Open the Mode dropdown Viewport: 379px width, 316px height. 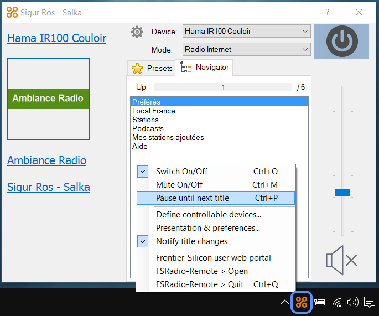pyautogui.click(x=247, y=50)
